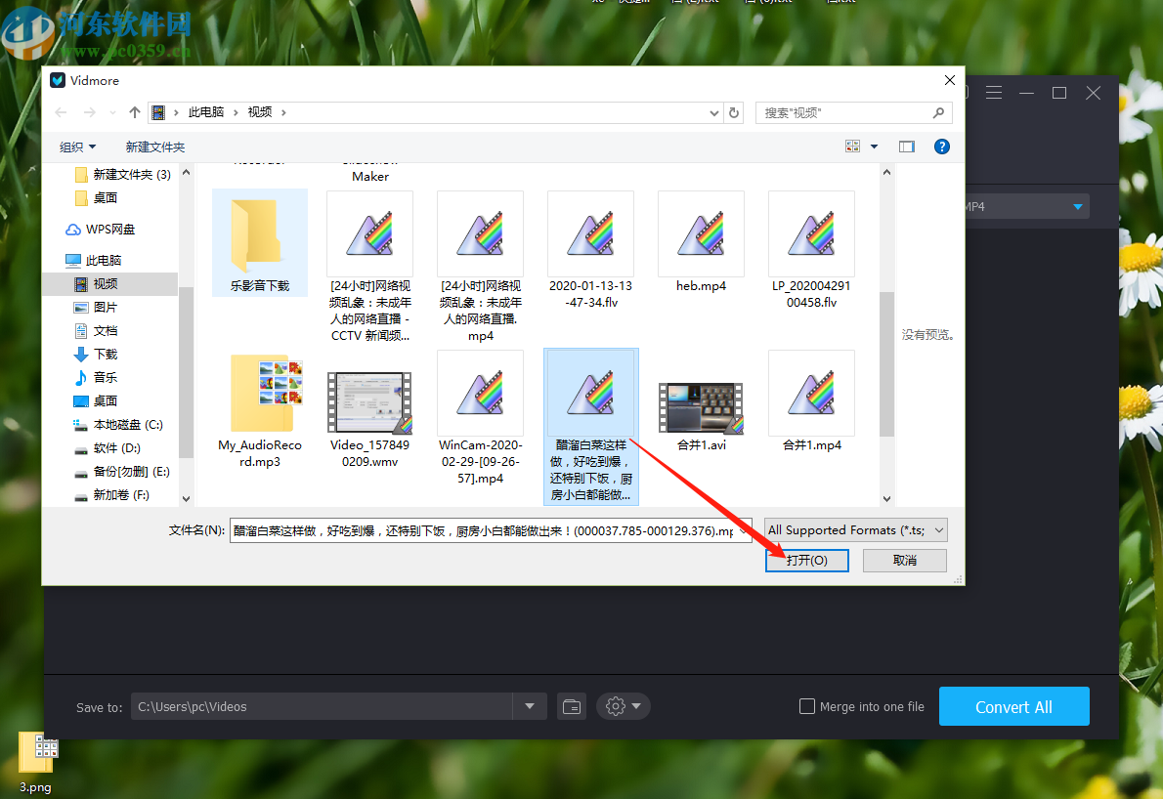Toggle the preview pane icon
Screen dimensions: 1163x799
tap(906, 146)
